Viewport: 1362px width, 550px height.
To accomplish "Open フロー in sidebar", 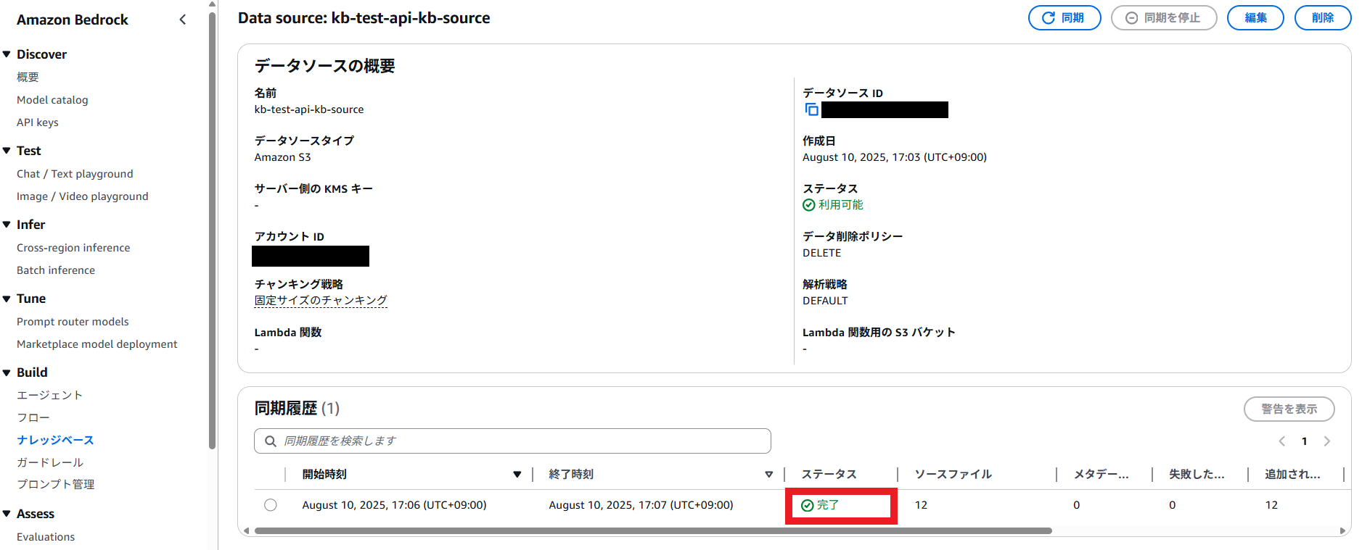I will coord(33,417).
